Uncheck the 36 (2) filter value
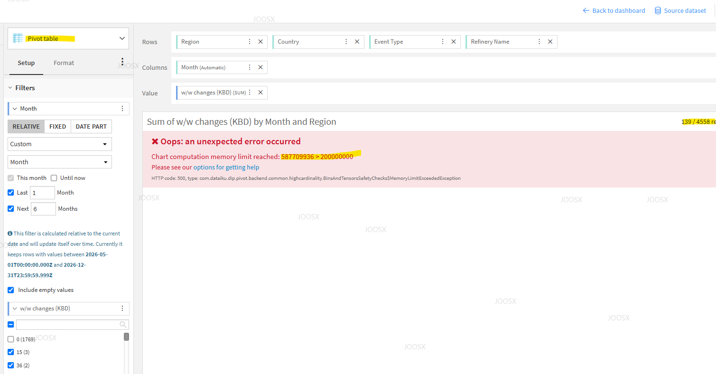716x374 pixels. tap(11, 365)
